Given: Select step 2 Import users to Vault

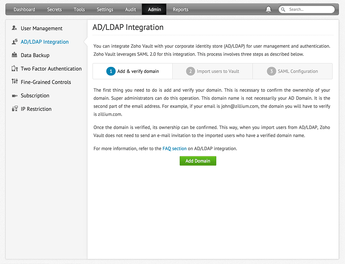Looking at the screenshot, I should (213, 71).
